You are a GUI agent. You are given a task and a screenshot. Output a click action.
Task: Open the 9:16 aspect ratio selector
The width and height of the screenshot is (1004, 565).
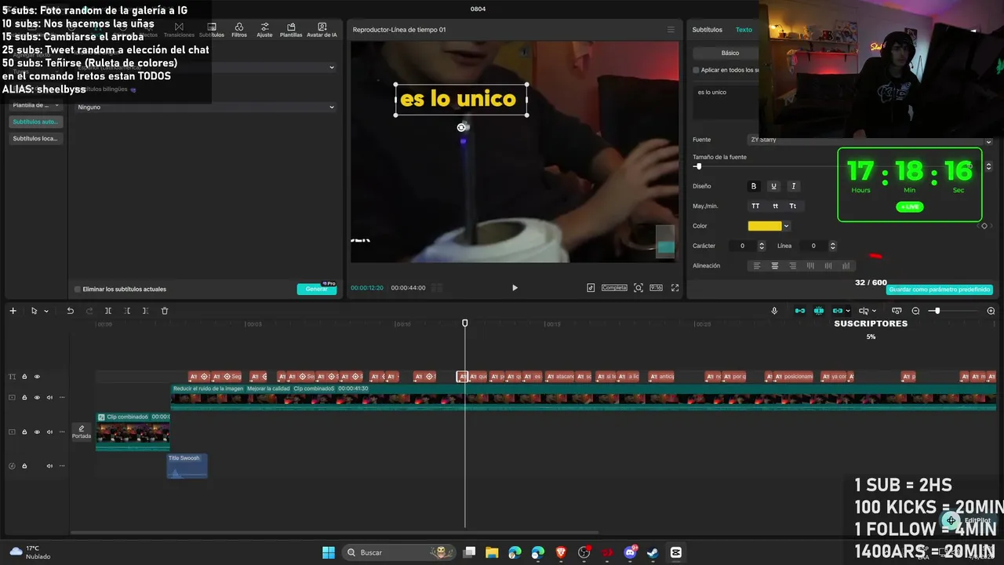[656, 288]
